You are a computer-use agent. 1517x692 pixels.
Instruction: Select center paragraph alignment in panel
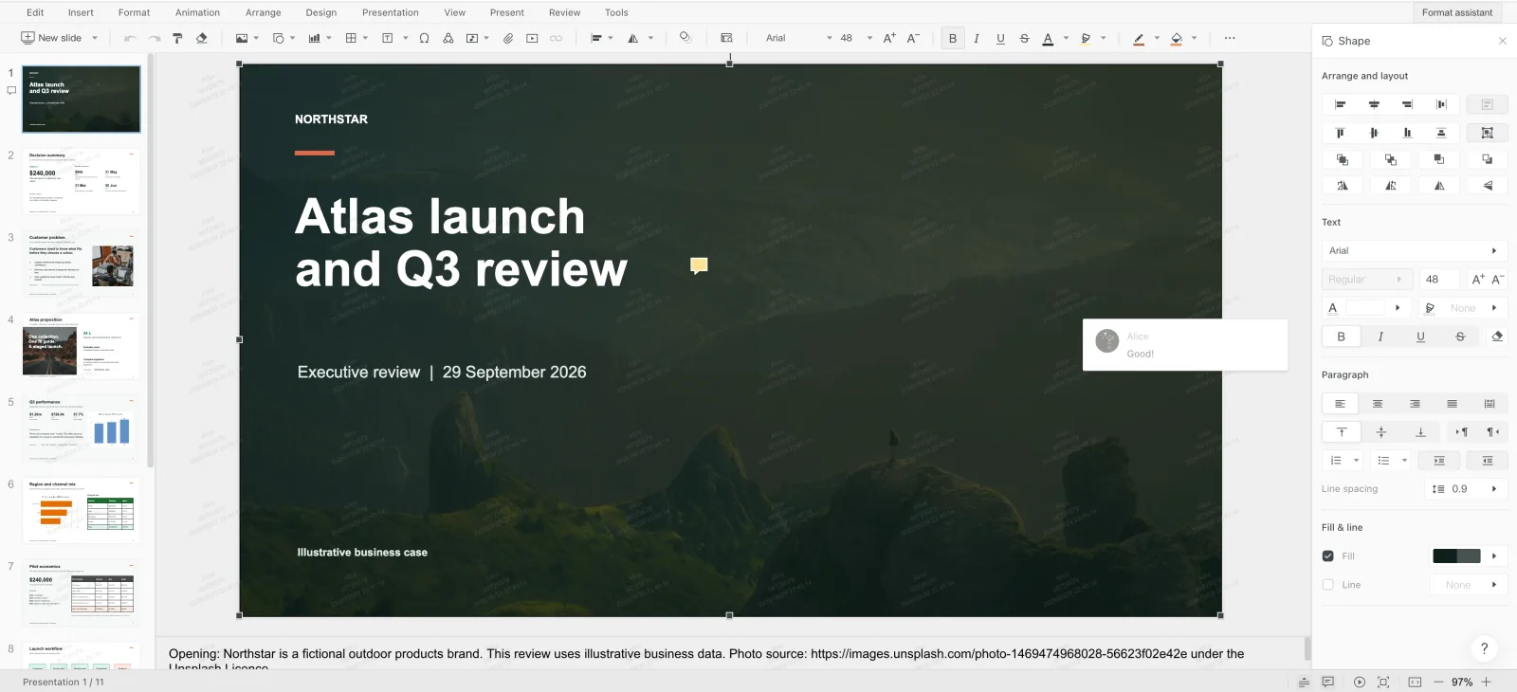click(1378, 404)
